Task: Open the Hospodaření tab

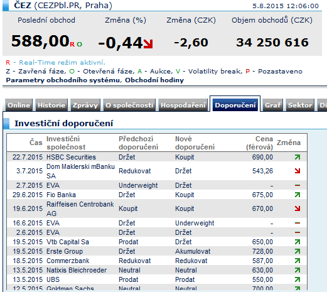Action: 183,105
